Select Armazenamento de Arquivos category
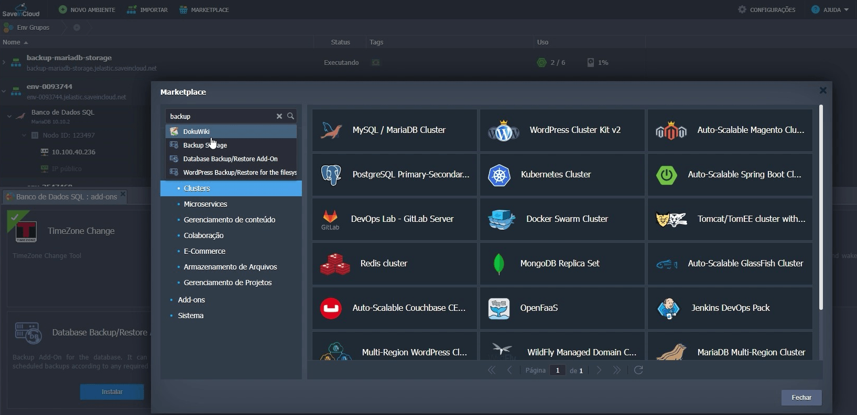This screenshot has width=857, height=415. coord(230,267)
